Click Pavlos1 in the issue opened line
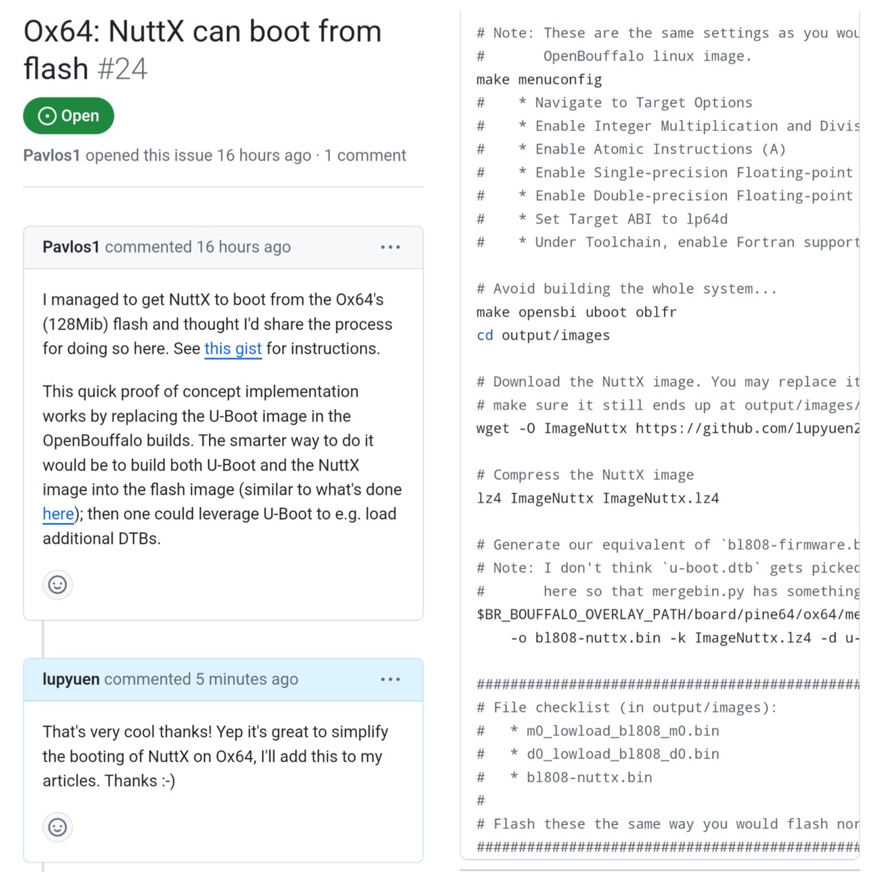Screen dimensions: 883x883 click(x=52, y=155)
